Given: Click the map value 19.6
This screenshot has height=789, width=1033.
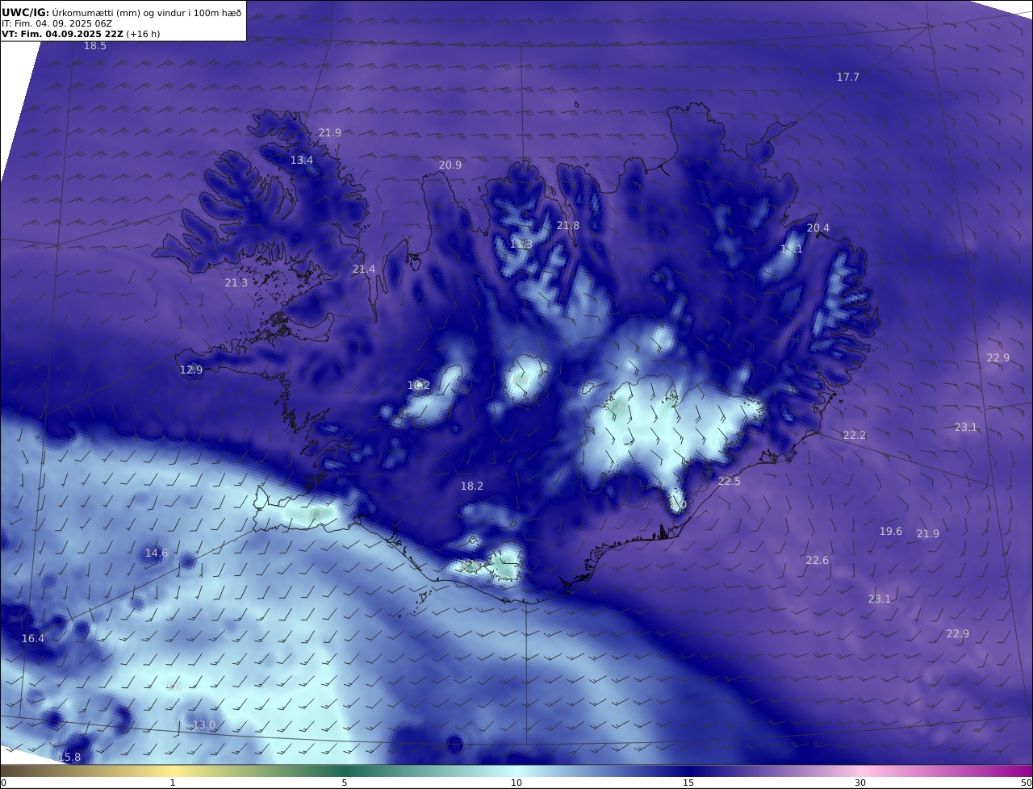Looking at the screenshot, I should [891, 532].
